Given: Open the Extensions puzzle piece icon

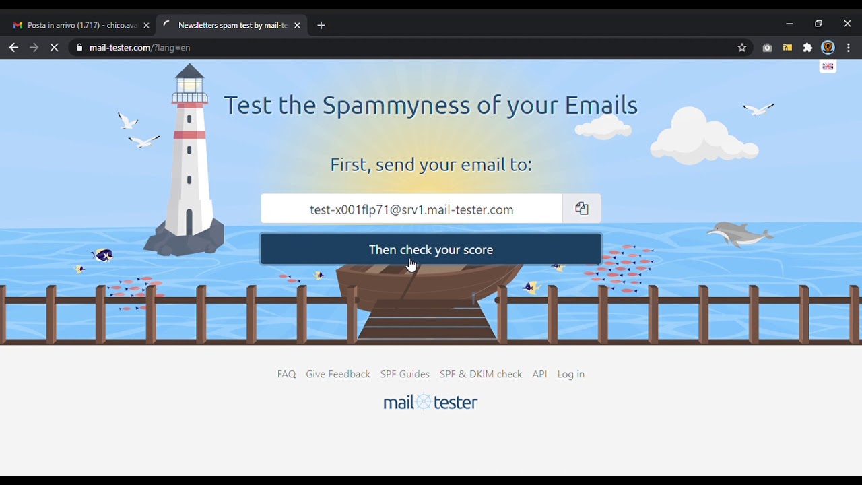Looking at the screenshot, I should (808, 48).
